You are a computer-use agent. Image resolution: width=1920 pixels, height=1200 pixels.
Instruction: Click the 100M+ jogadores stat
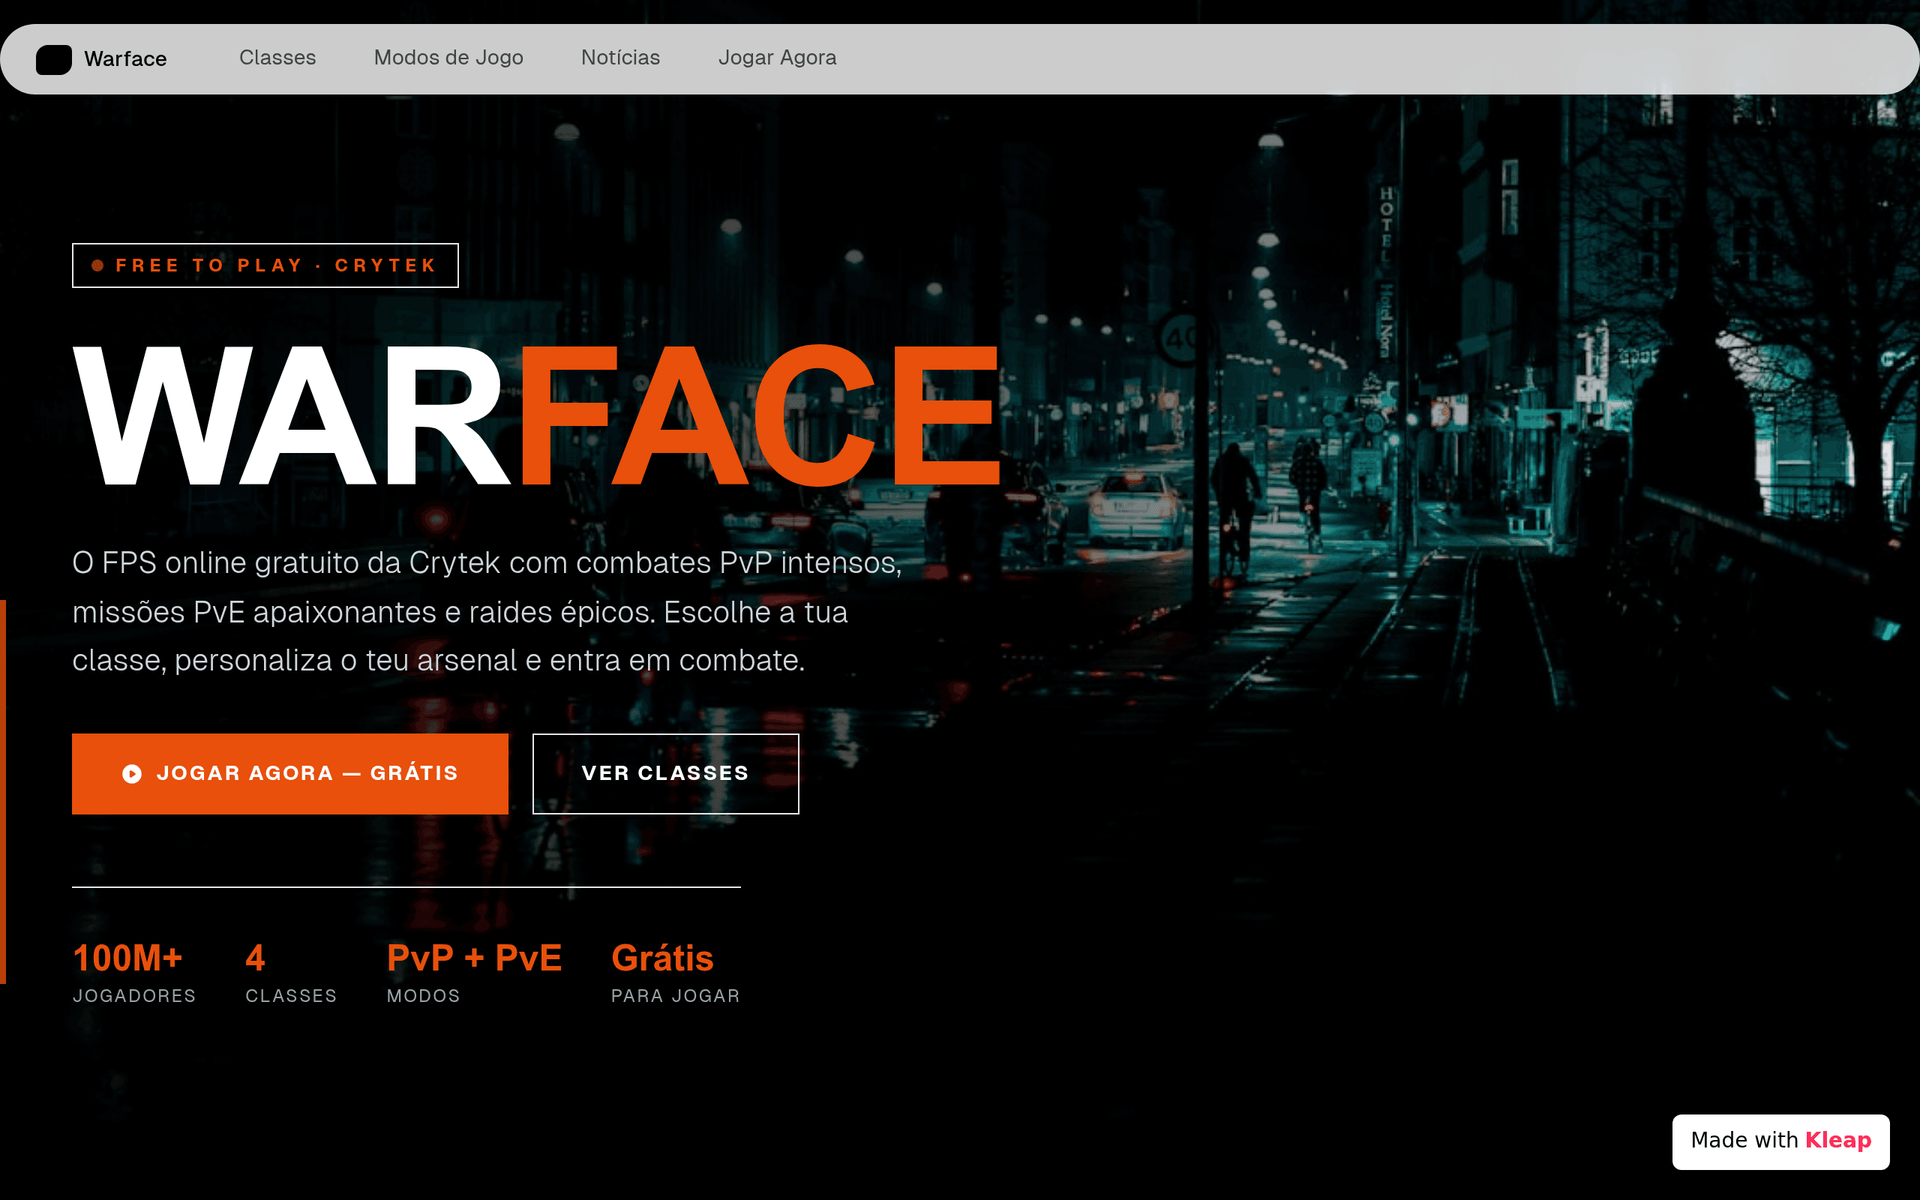click(134, 972)
